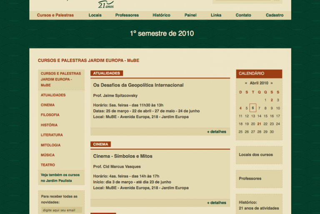Pick TEATRO from the left sidebar

(x=48, y=165)
